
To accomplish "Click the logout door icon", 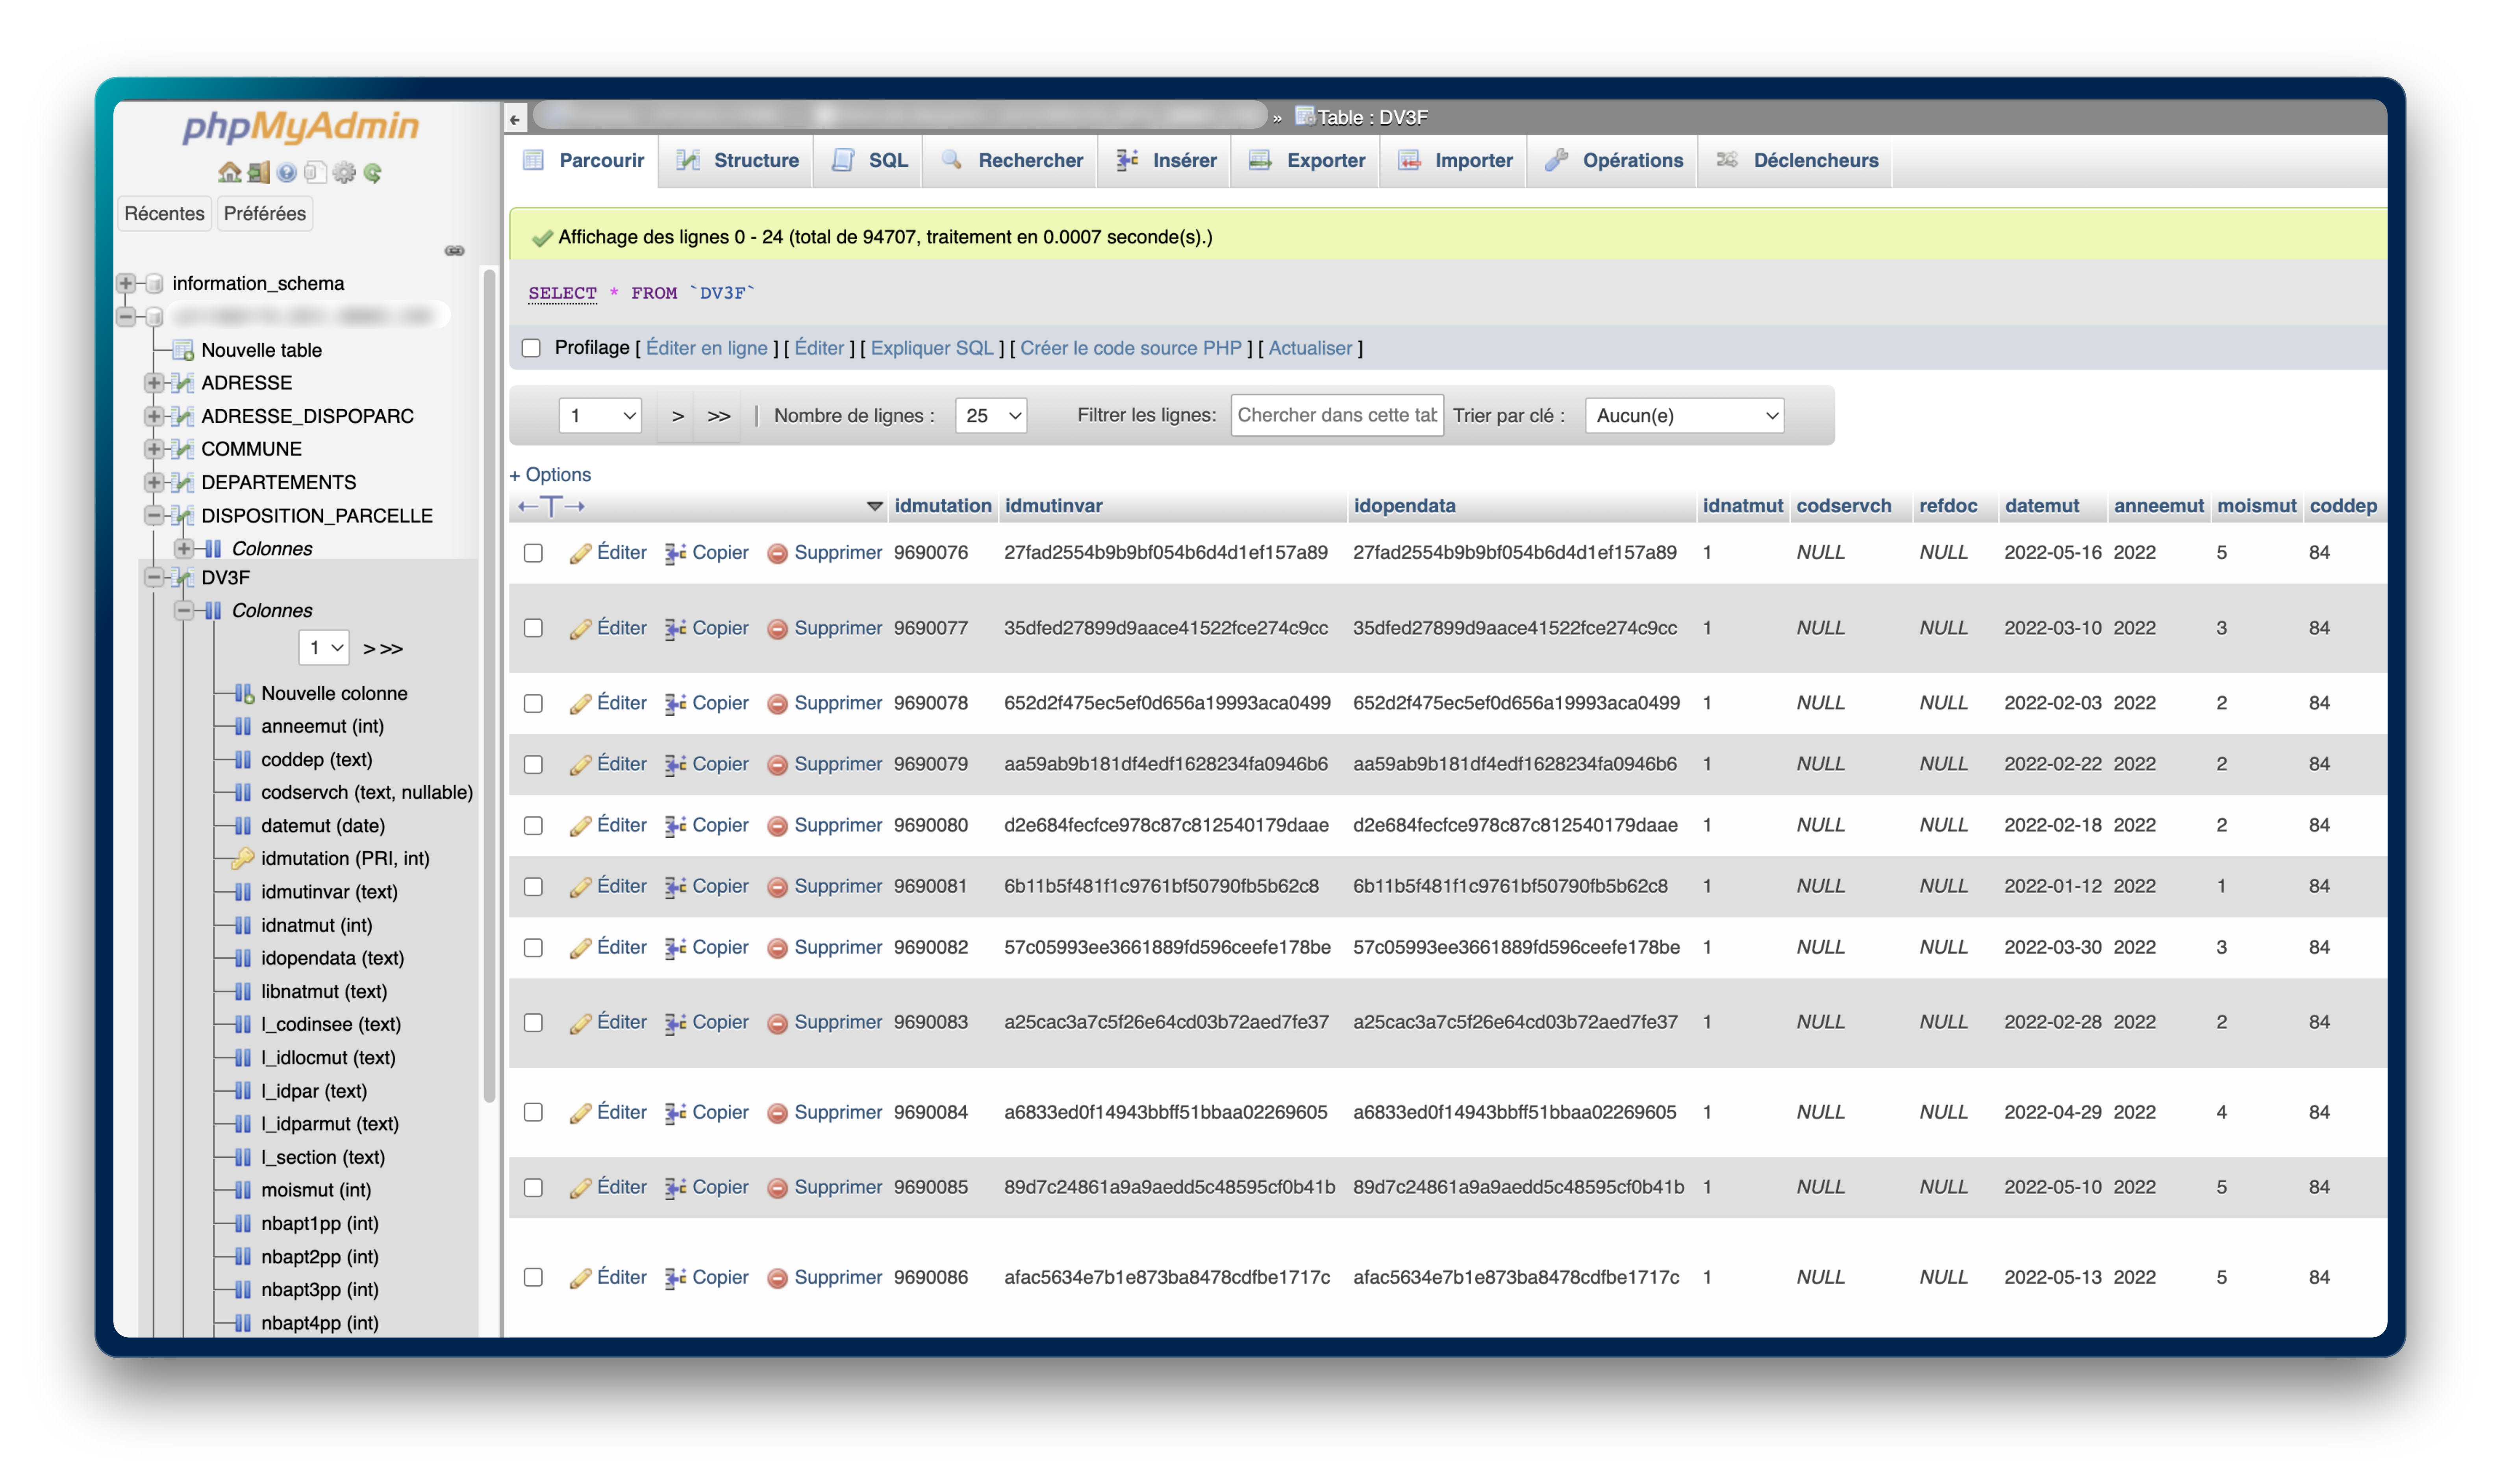I will 258,173.
